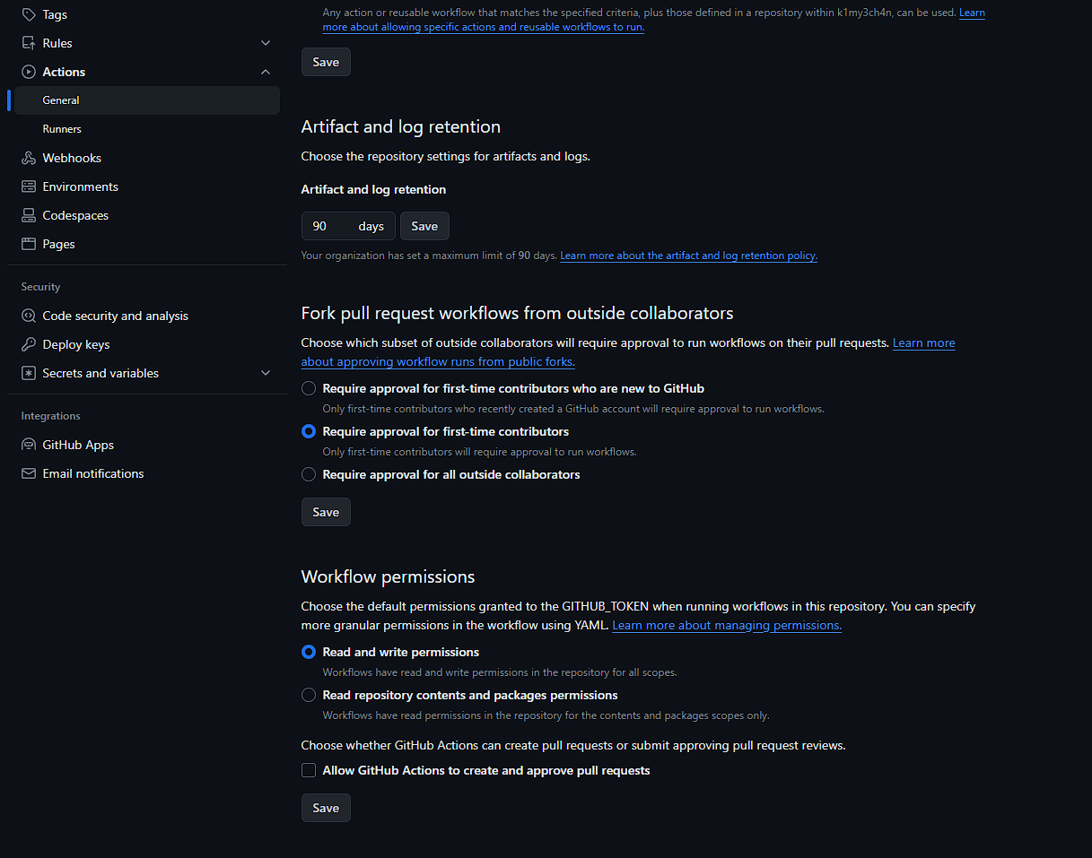Click the Deploy keys key icon
The width and height of the screenshot is (1092, 858).
click(29, 344)
